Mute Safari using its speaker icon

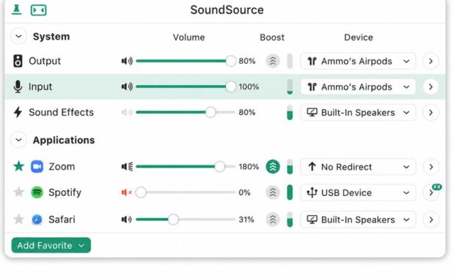click(126, 220)
